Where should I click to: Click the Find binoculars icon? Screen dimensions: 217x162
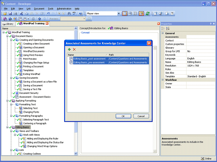tap(69, 13)
